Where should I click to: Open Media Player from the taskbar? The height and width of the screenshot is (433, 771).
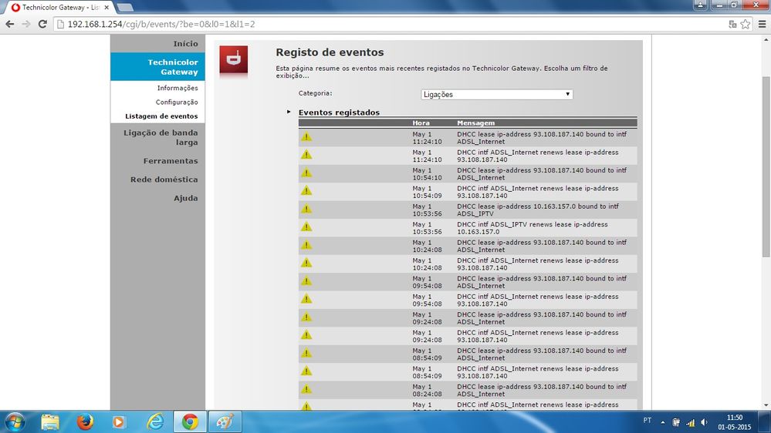(x=119, y=421)
